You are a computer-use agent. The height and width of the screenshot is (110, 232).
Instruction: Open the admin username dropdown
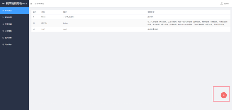tap(226, 4)
